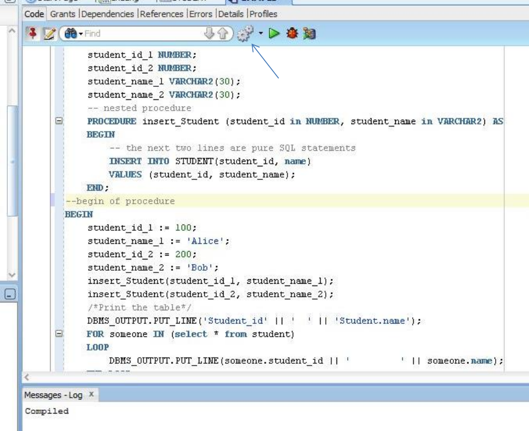Collapse the insert_Student procedure block
This screenshot has width=529, height=431.
[x=59, y=121]
